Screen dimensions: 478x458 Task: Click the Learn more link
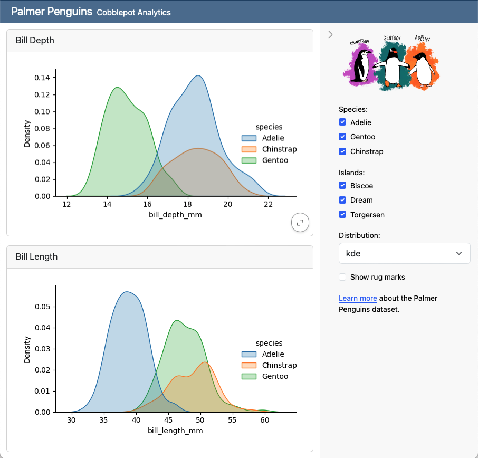[x=358, y=298]
